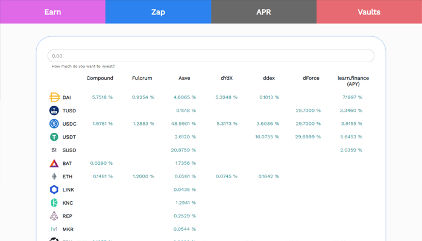Click LINK Aave rate 0.0435 %
The height and width of the screenshot is (241, 422).
(x=184, y=190)
